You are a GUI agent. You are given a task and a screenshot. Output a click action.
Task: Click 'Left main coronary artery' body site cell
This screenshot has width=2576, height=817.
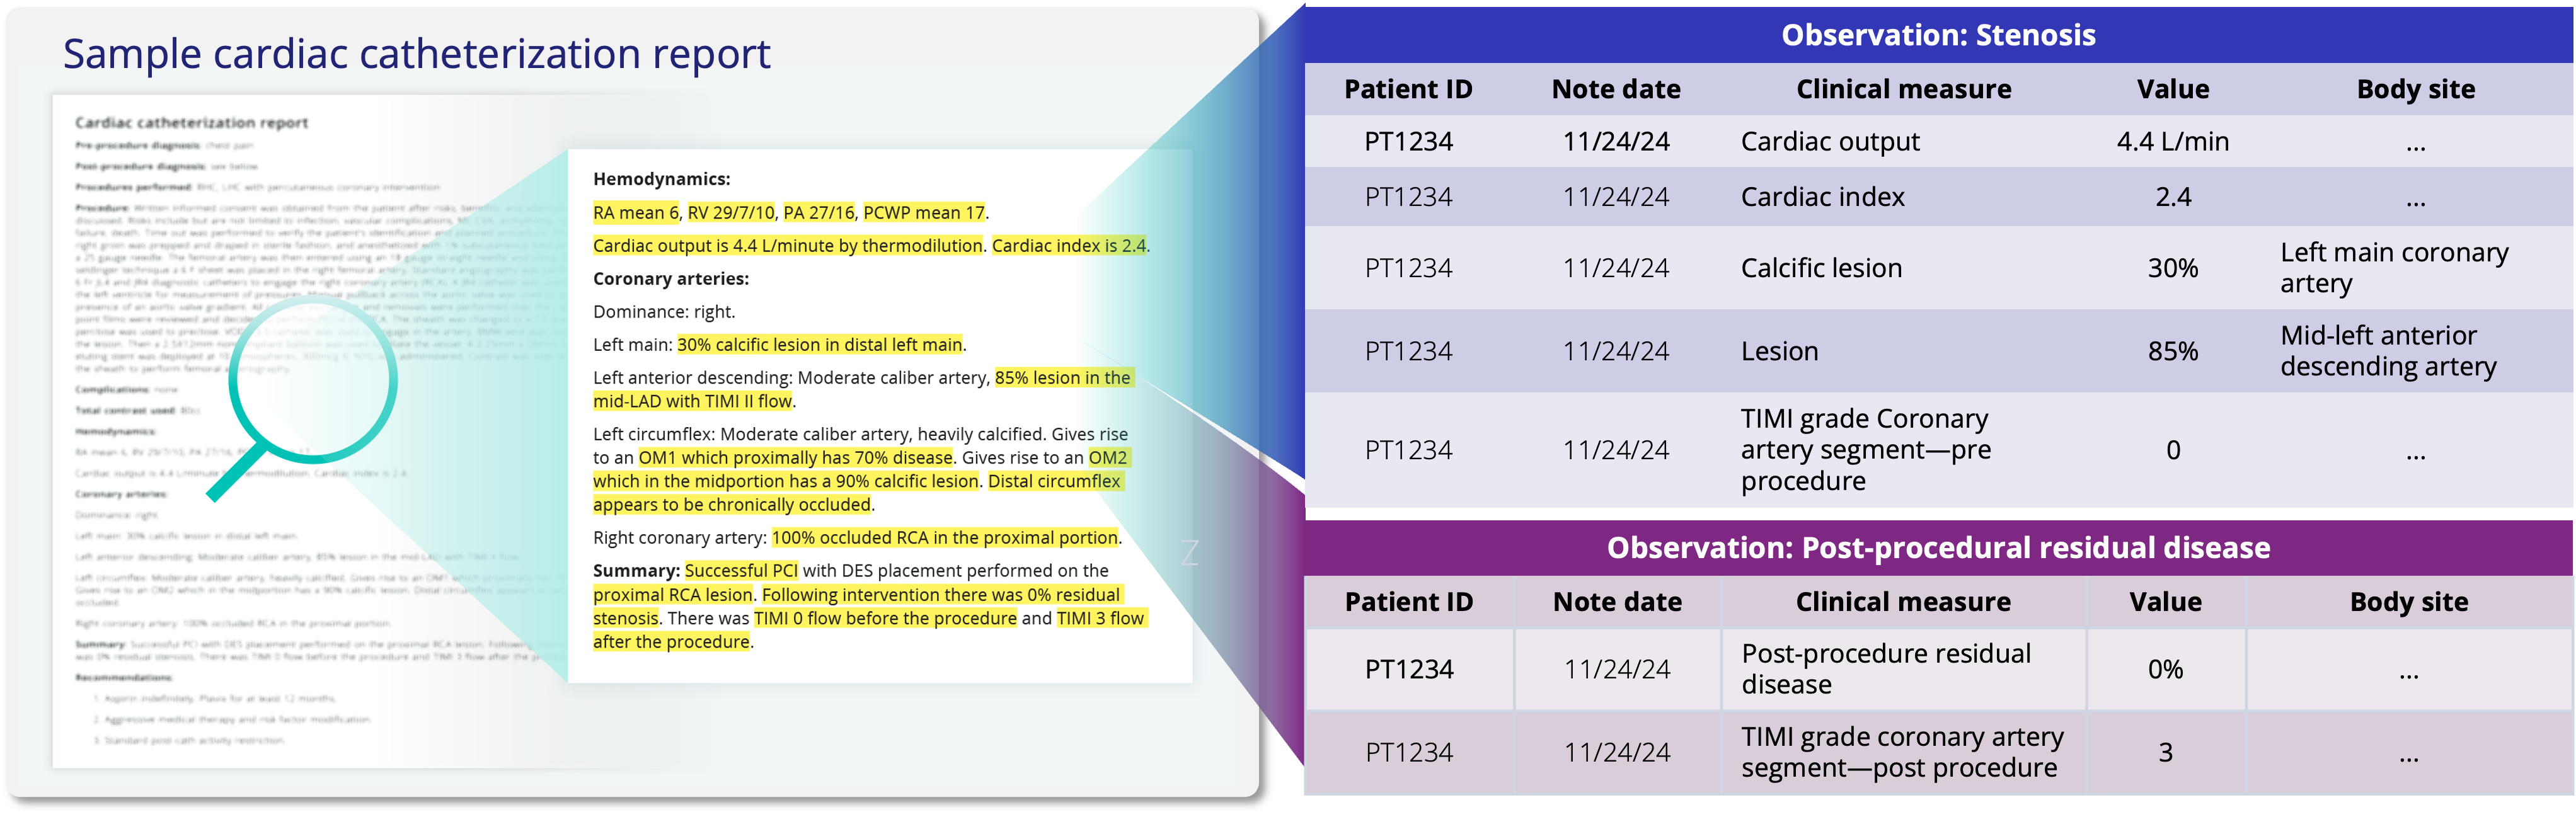[2394, 267]
